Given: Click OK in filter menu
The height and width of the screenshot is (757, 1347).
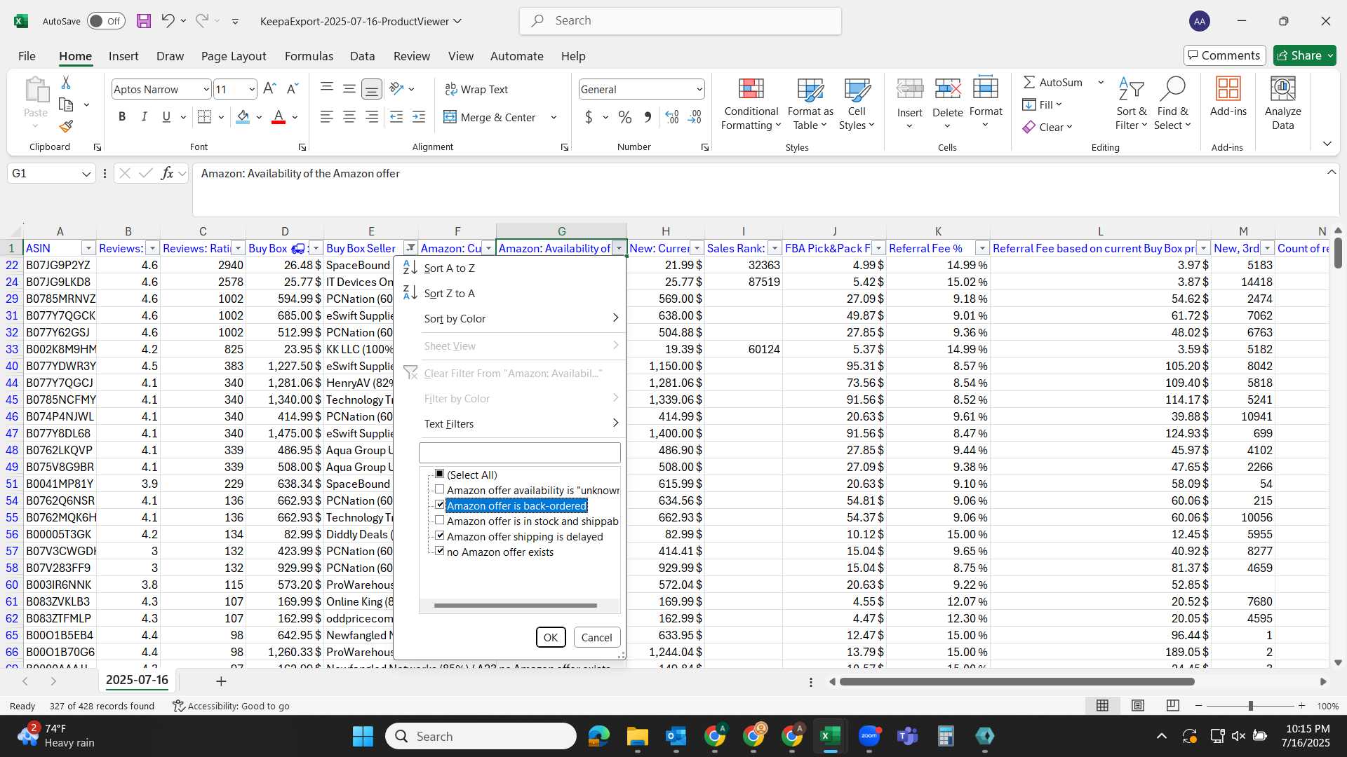Looking at the screenshot, I should point(551,637).
